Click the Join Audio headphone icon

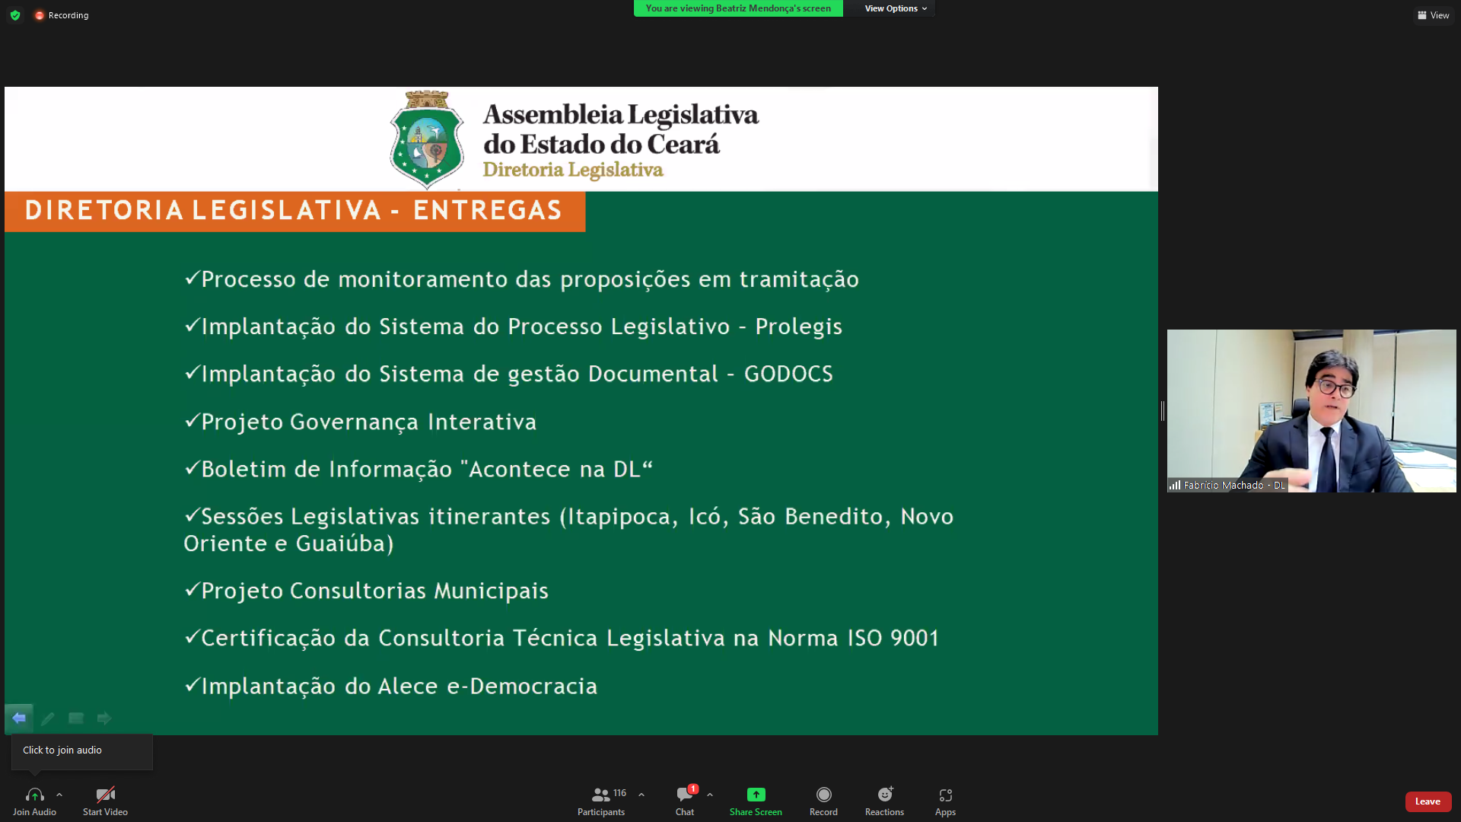34,795
